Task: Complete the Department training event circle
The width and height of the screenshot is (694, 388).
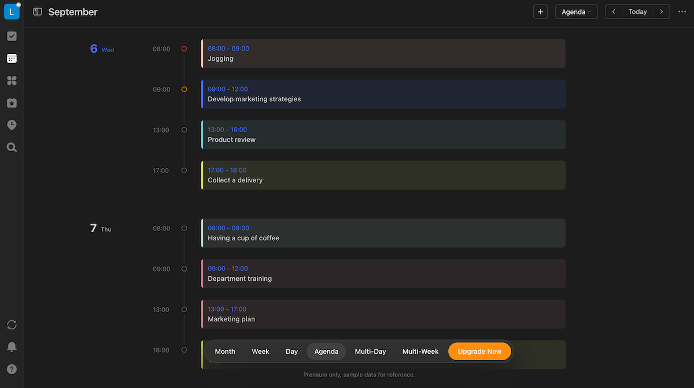Action: click(x=184, y=269)
